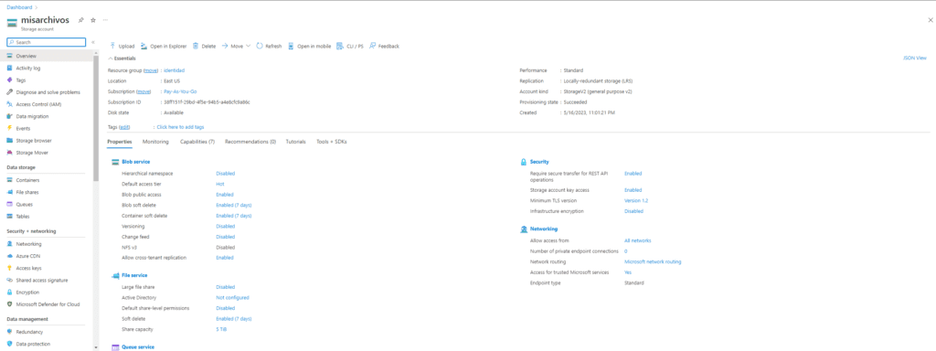
Task: Go to Access Control (IAM)
Action: 38,104
